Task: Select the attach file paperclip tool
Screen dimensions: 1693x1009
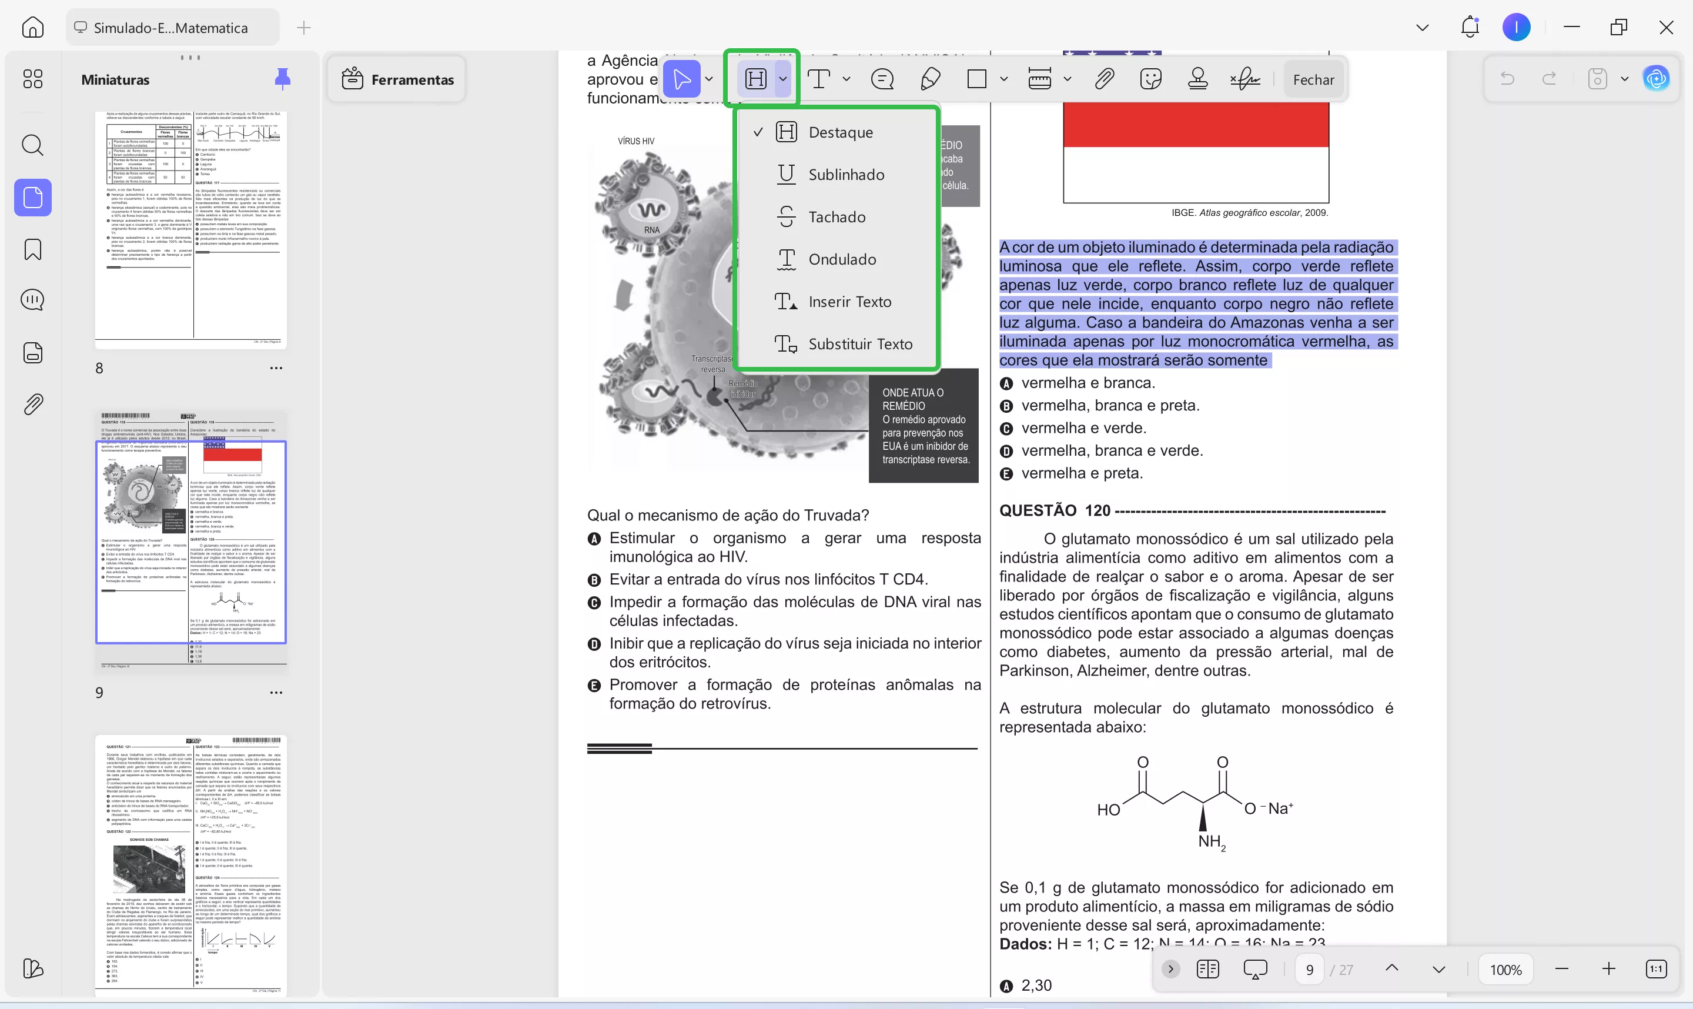Action: [1105, 79]
